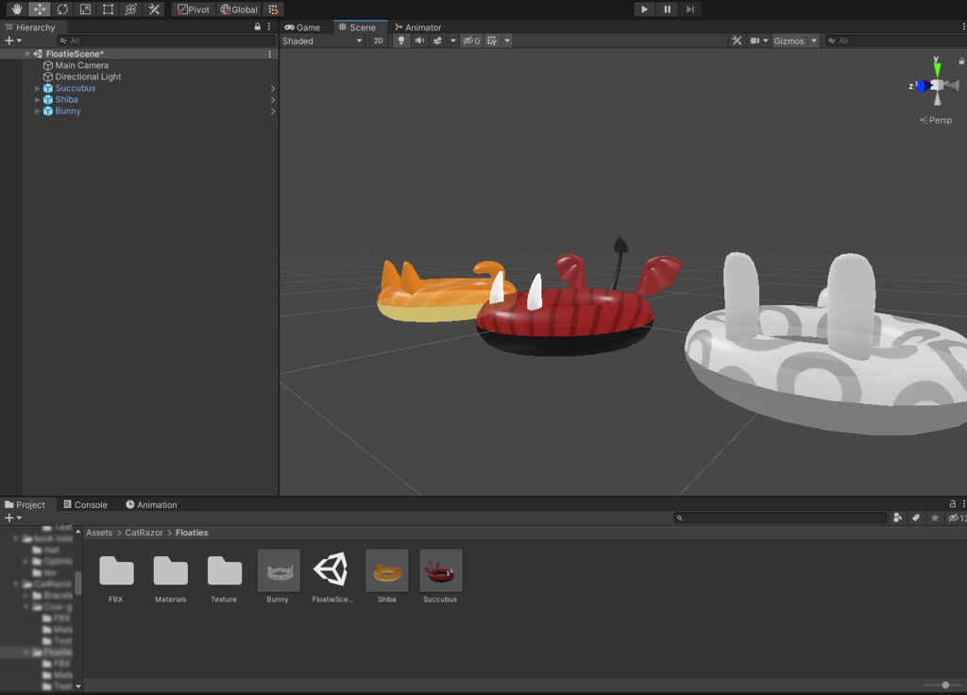The width and height of the screenshot is (967, 695).
Task: Toggle scene audio speaker
Action: click(x=419, y=41)
